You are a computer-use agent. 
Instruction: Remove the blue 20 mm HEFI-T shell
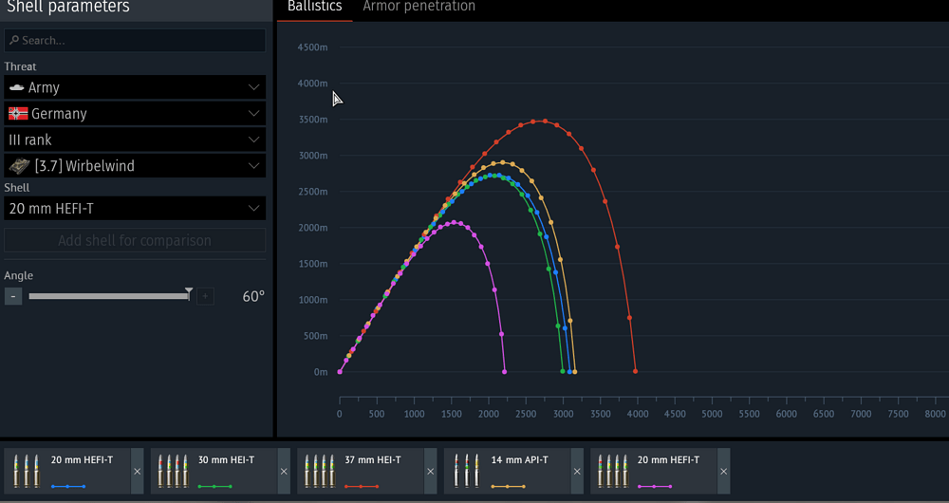pos(138,471)
